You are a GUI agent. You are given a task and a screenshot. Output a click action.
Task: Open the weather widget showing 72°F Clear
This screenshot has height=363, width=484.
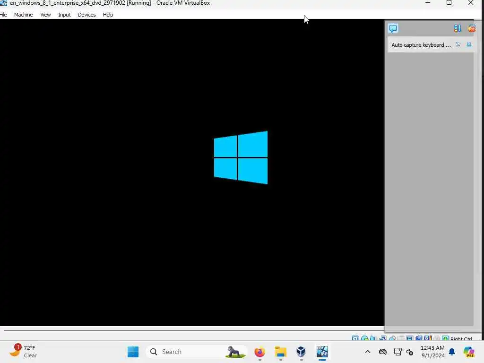23,352
